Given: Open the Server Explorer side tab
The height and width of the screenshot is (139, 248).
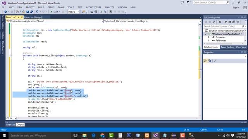Looking at the screenshot, I should [3, 22].
